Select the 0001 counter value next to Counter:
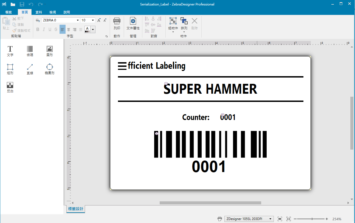The width and height of the screenshot is (355, 223). (x=228, y=117)
